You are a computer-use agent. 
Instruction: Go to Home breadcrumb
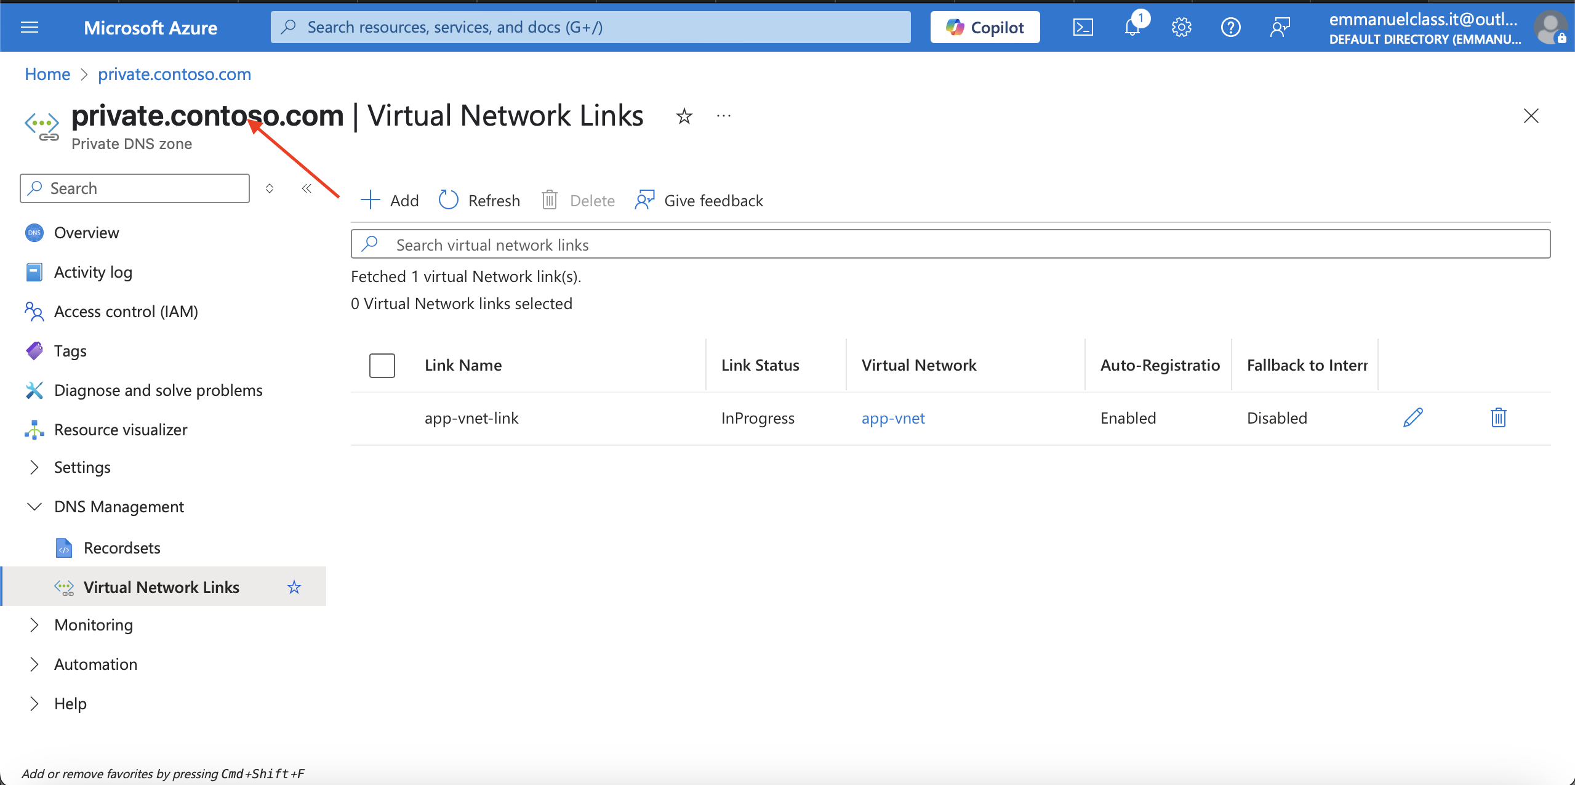pyautogui.click(x=47, y=74)
